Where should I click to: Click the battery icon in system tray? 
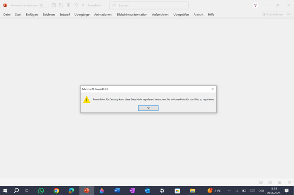244,191
